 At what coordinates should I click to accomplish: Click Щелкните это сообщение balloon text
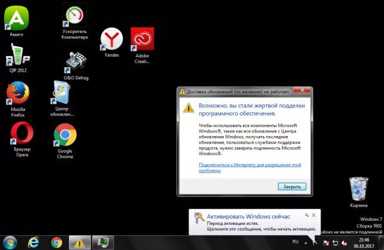[261, 229]
